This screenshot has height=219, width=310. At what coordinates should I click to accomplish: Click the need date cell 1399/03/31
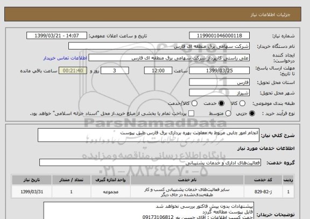click(x=32, y=192)
